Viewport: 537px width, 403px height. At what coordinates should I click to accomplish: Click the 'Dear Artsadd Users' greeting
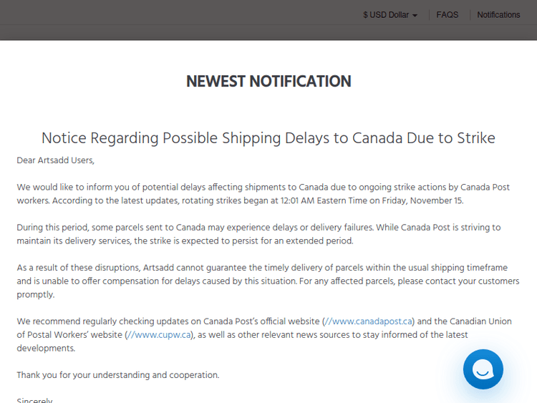[x=56, y=160]
